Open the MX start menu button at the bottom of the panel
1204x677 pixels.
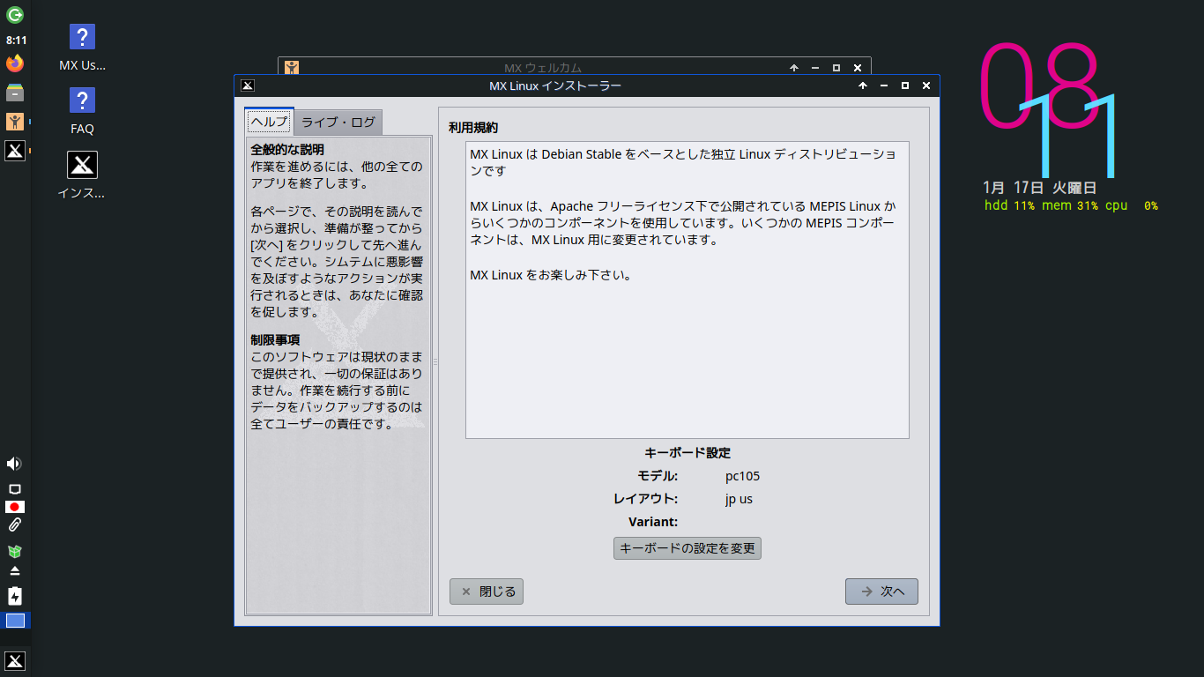point(15,661)
